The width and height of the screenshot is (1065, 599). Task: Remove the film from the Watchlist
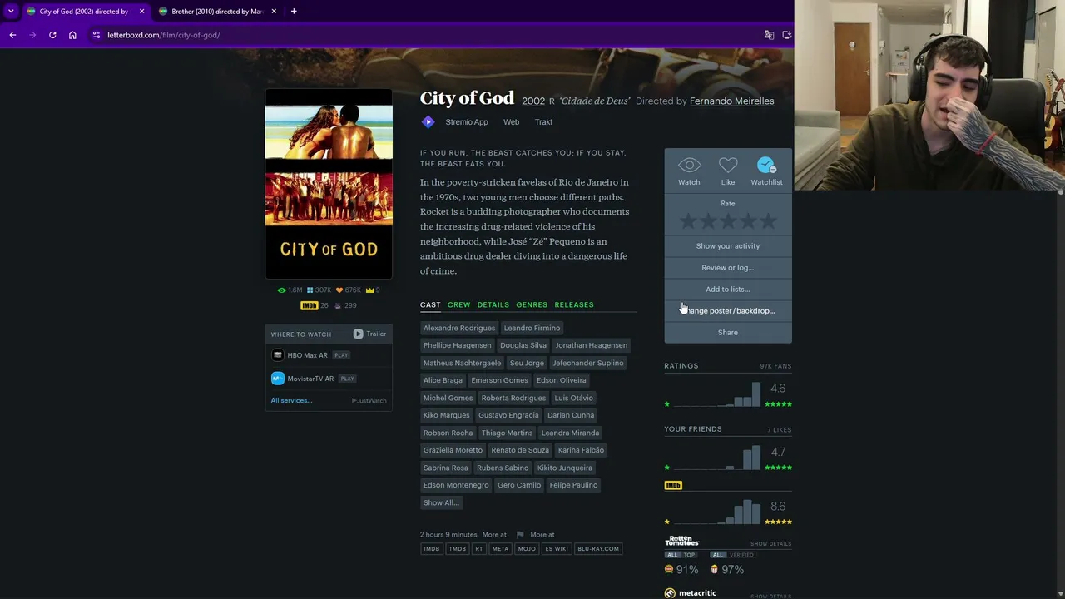point(766,166)
